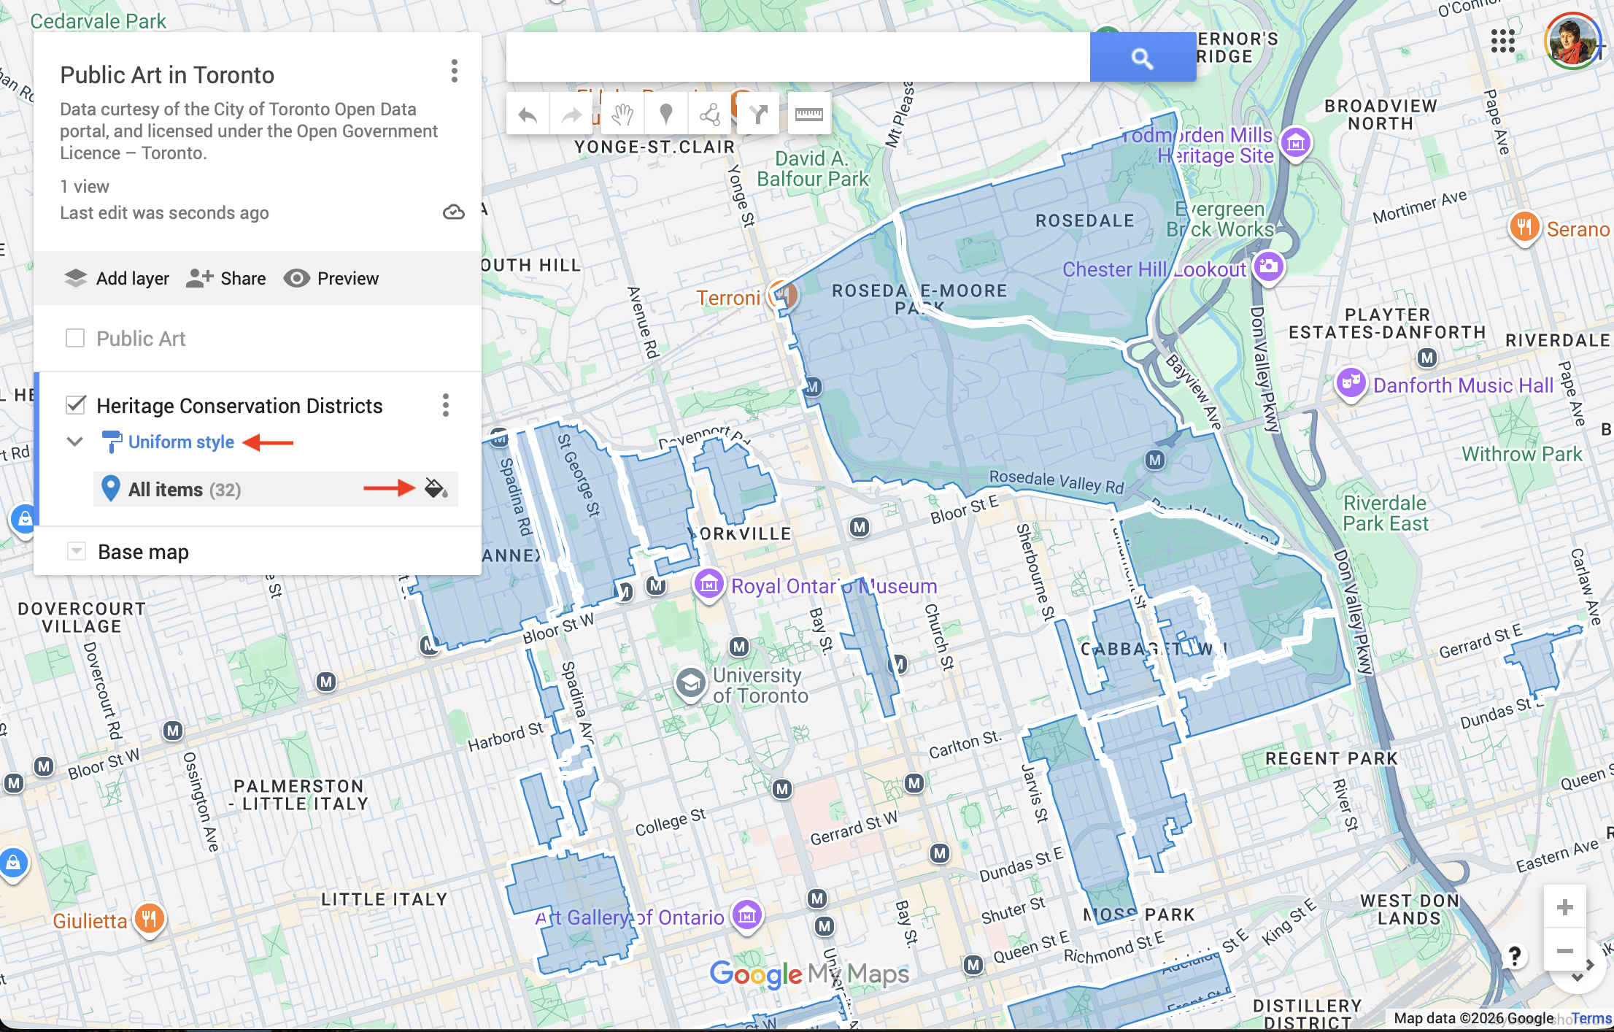1614x1032 pixels.
Task: Collapse the Uniform style chevron
Action: click(x=74, y=442)
